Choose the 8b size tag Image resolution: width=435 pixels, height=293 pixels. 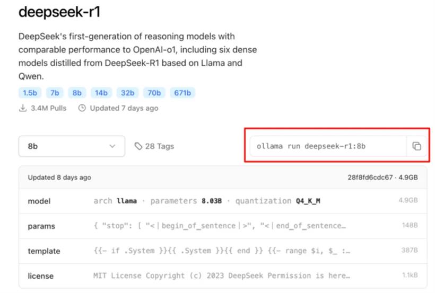77,93
